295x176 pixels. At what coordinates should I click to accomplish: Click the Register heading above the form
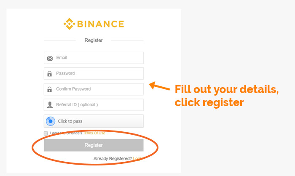coord(94,40)
